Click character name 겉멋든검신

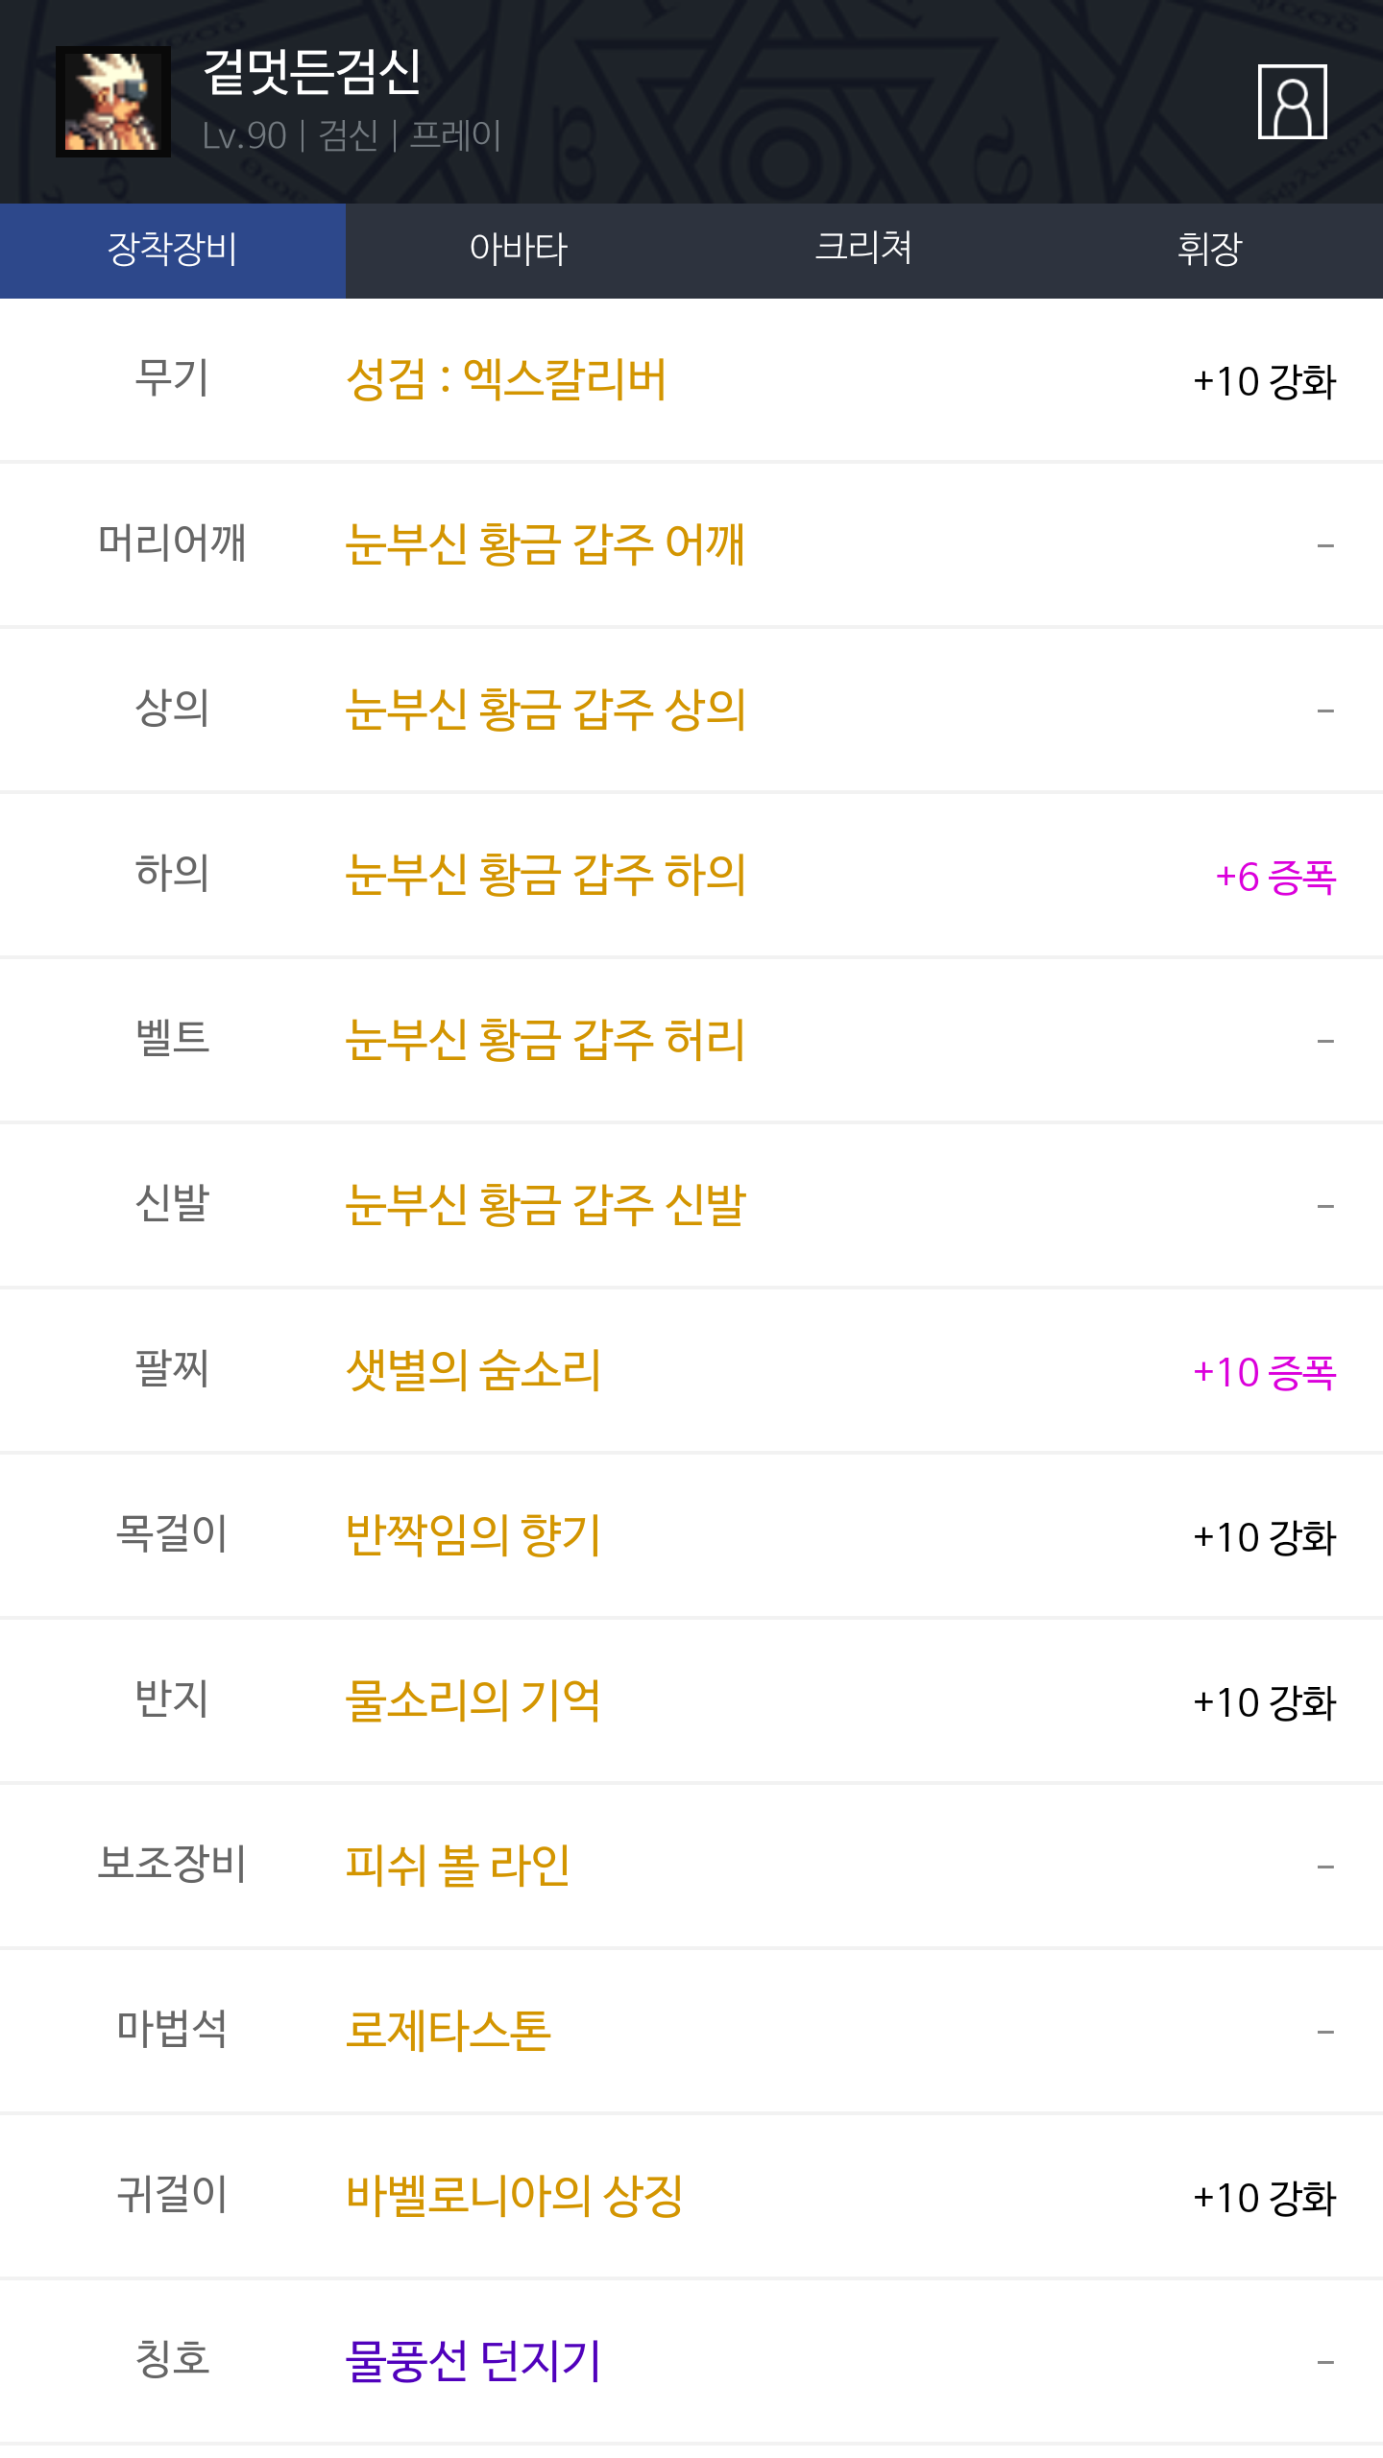(x=312, y=72)
